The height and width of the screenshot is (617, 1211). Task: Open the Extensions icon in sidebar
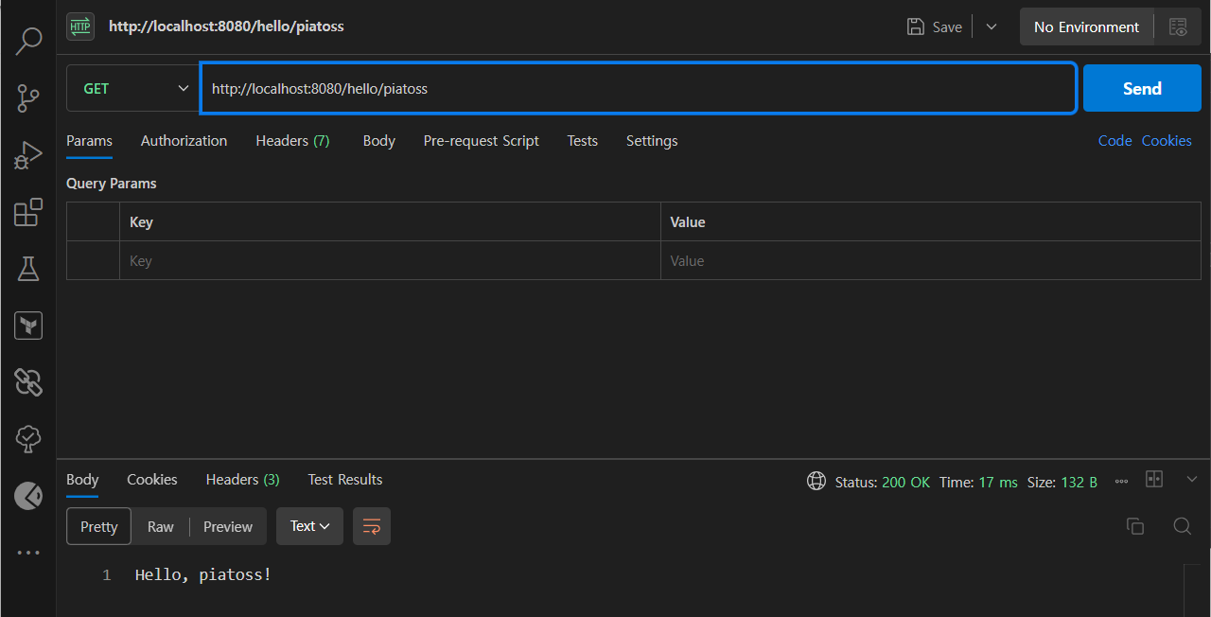(x=28, y=212)
